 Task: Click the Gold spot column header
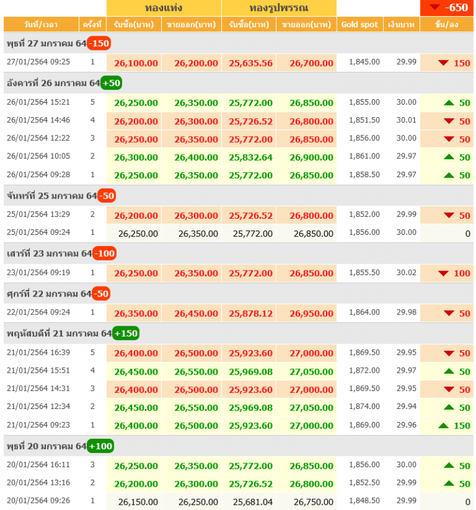point(360,24)
